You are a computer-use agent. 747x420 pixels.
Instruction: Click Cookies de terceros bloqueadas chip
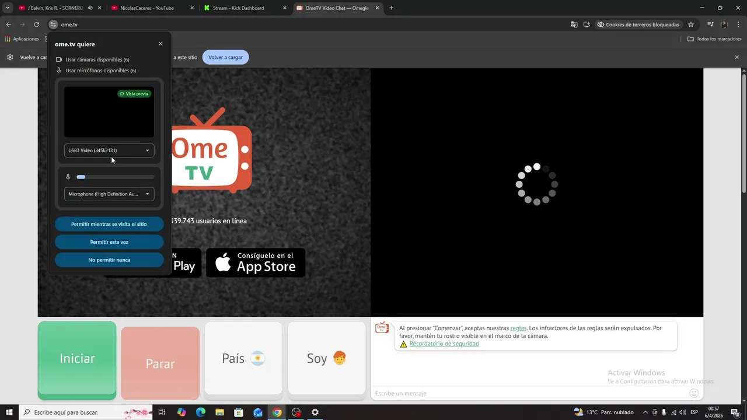638,24
